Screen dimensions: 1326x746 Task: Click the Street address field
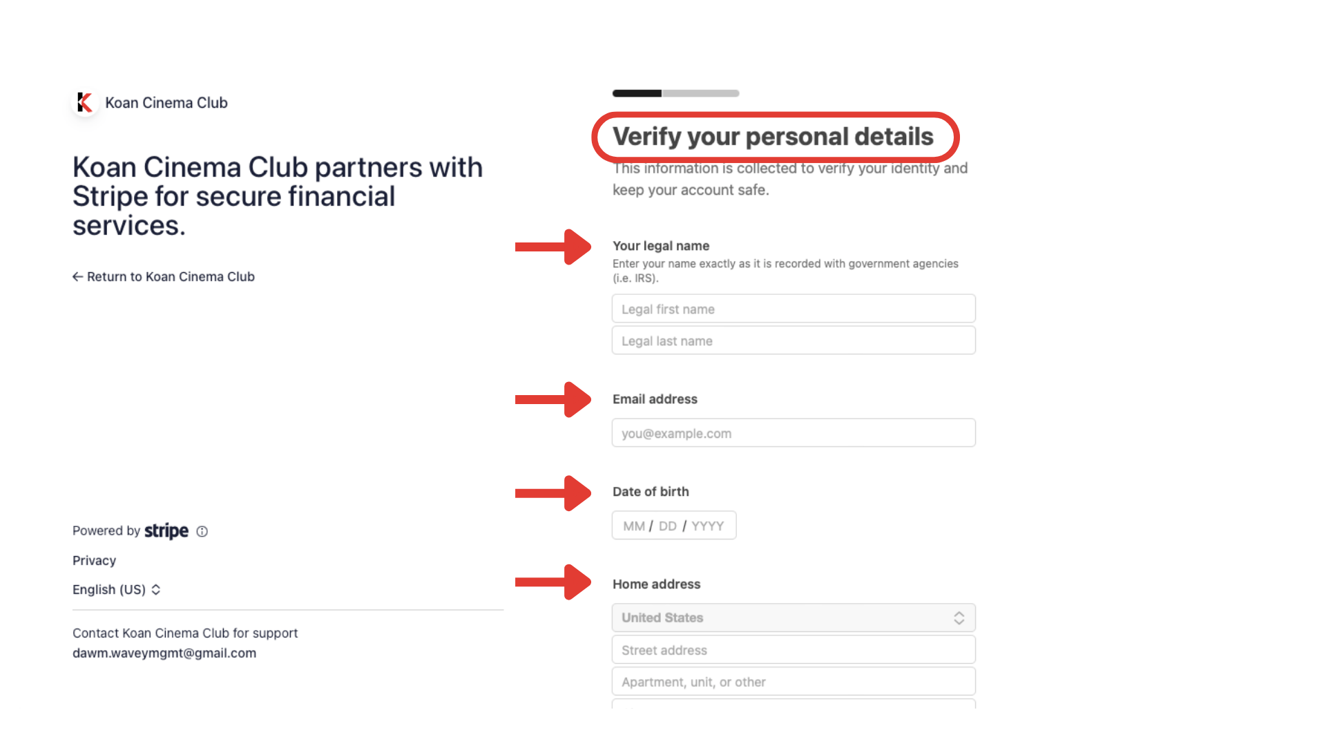[794, 650]
